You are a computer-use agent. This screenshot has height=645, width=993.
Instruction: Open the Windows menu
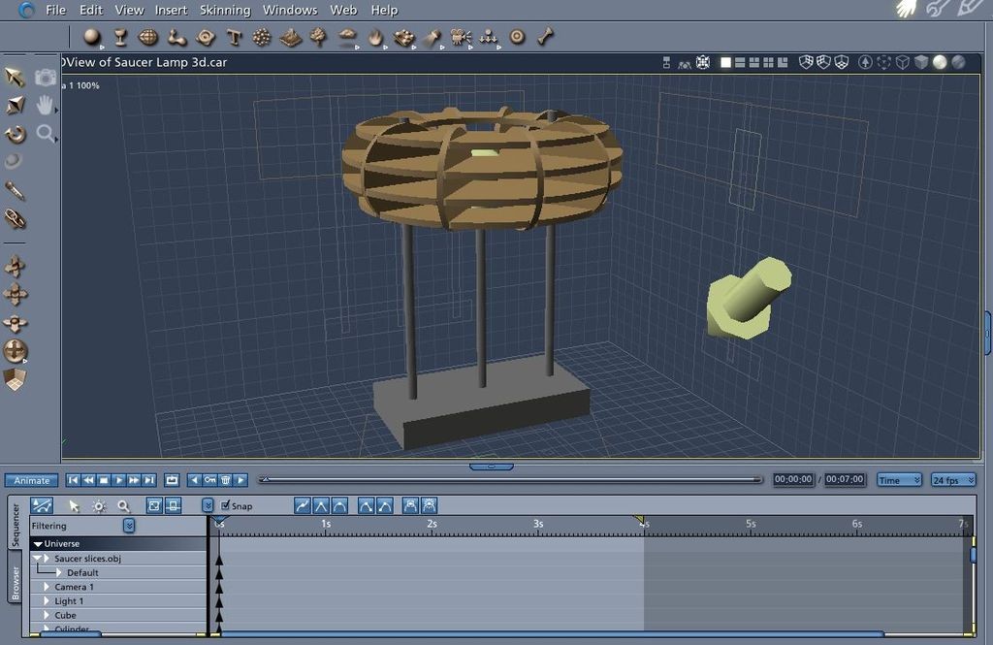click(x=290, y=10)
